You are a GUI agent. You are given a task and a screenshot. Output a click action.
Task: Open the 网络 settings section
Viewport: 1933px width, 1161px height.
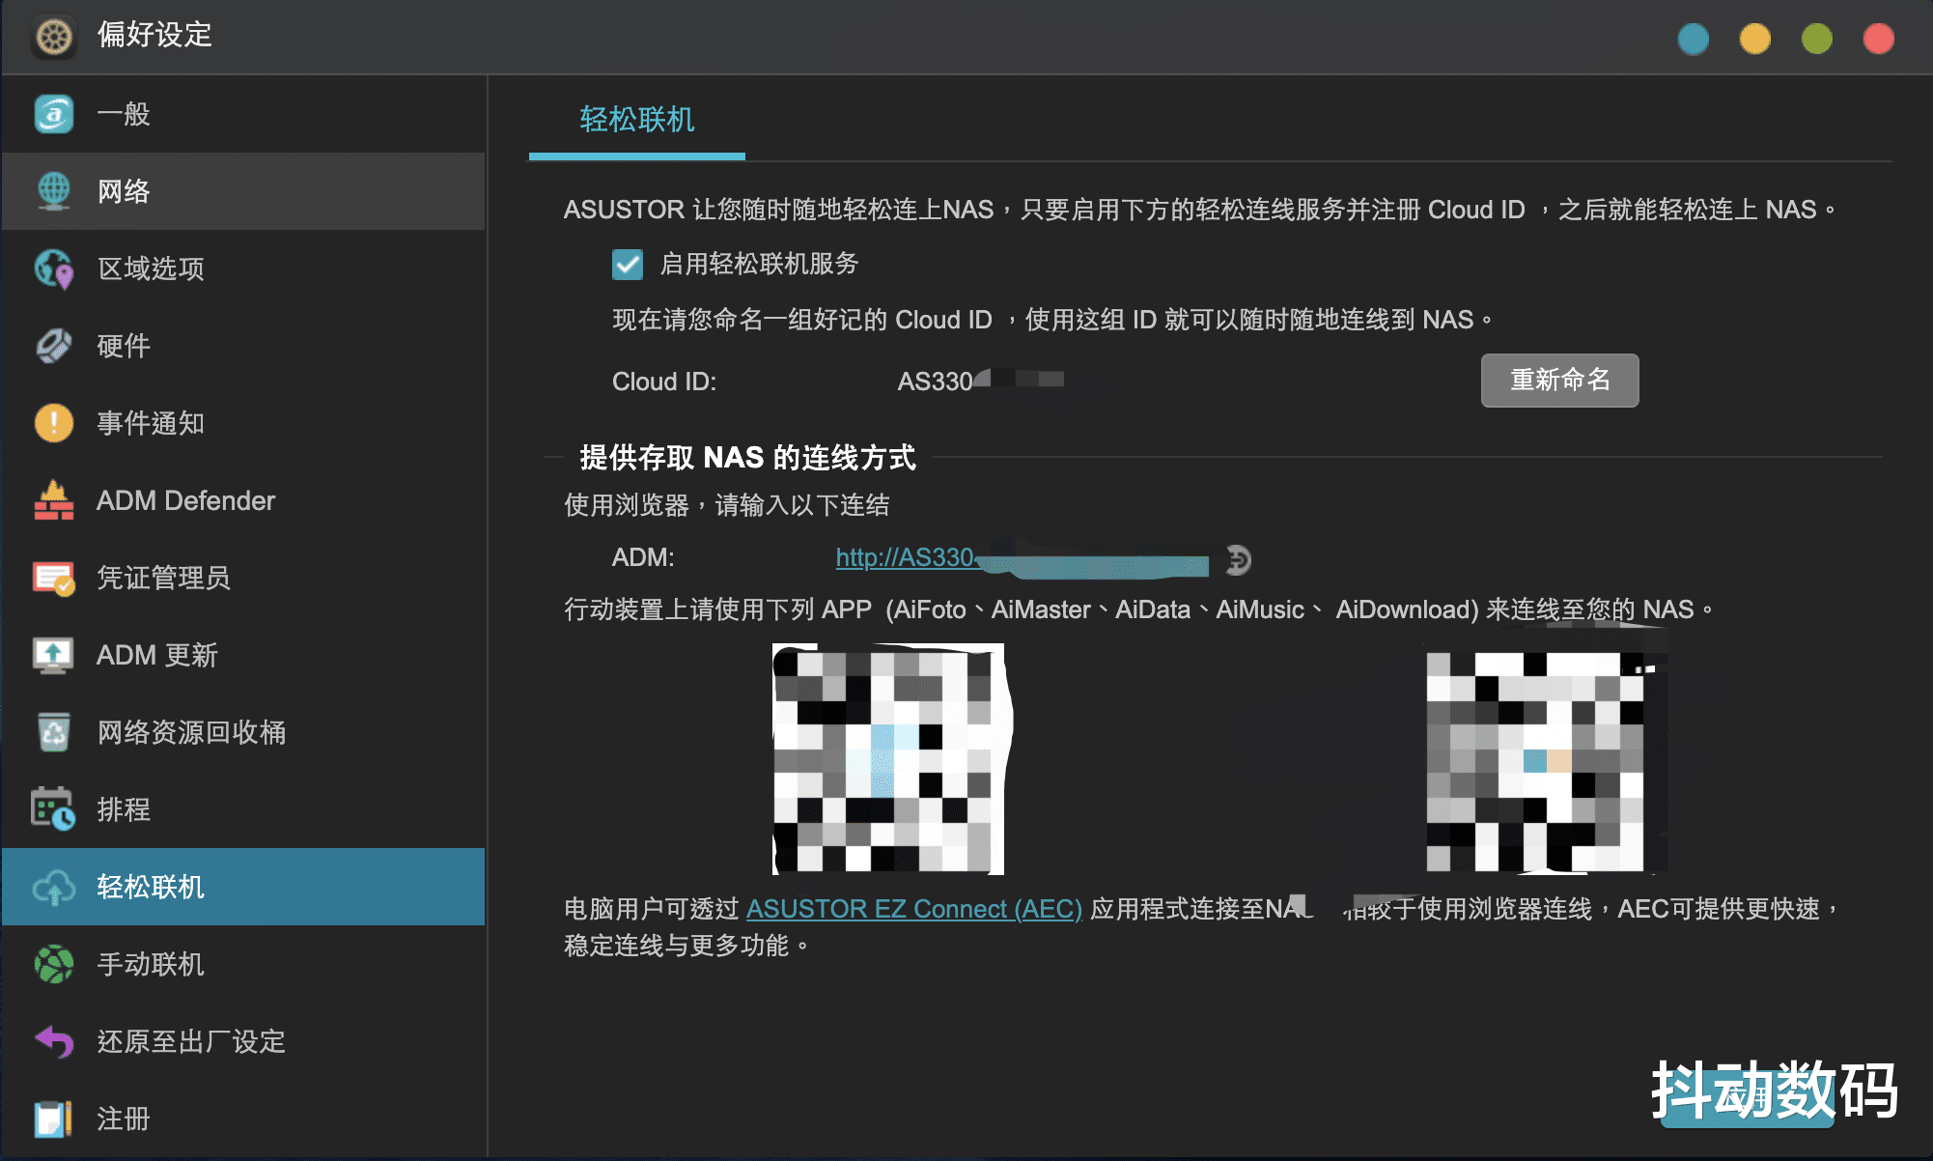(243, 191)
